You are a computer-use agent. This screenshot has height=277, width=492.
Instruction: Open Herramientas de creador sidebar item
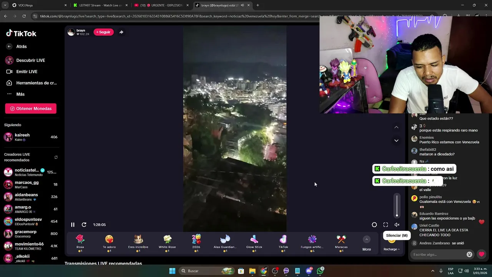31,83
